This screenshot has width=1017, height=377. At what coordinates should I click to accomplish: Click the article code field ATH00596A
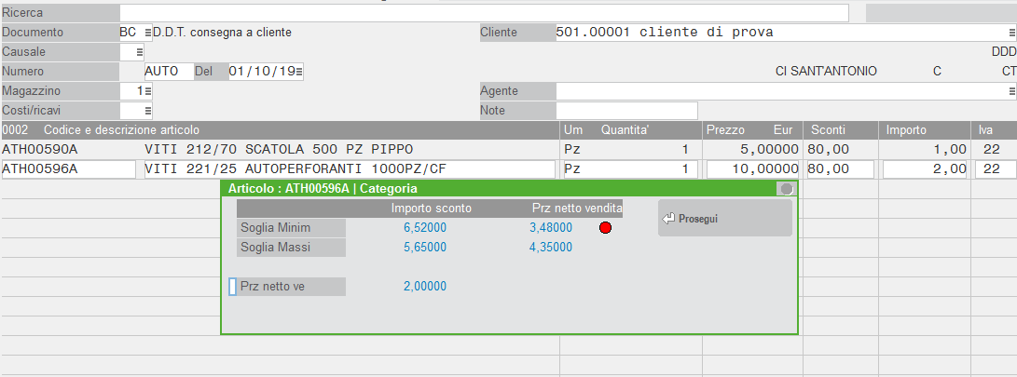tap(68, 169)
